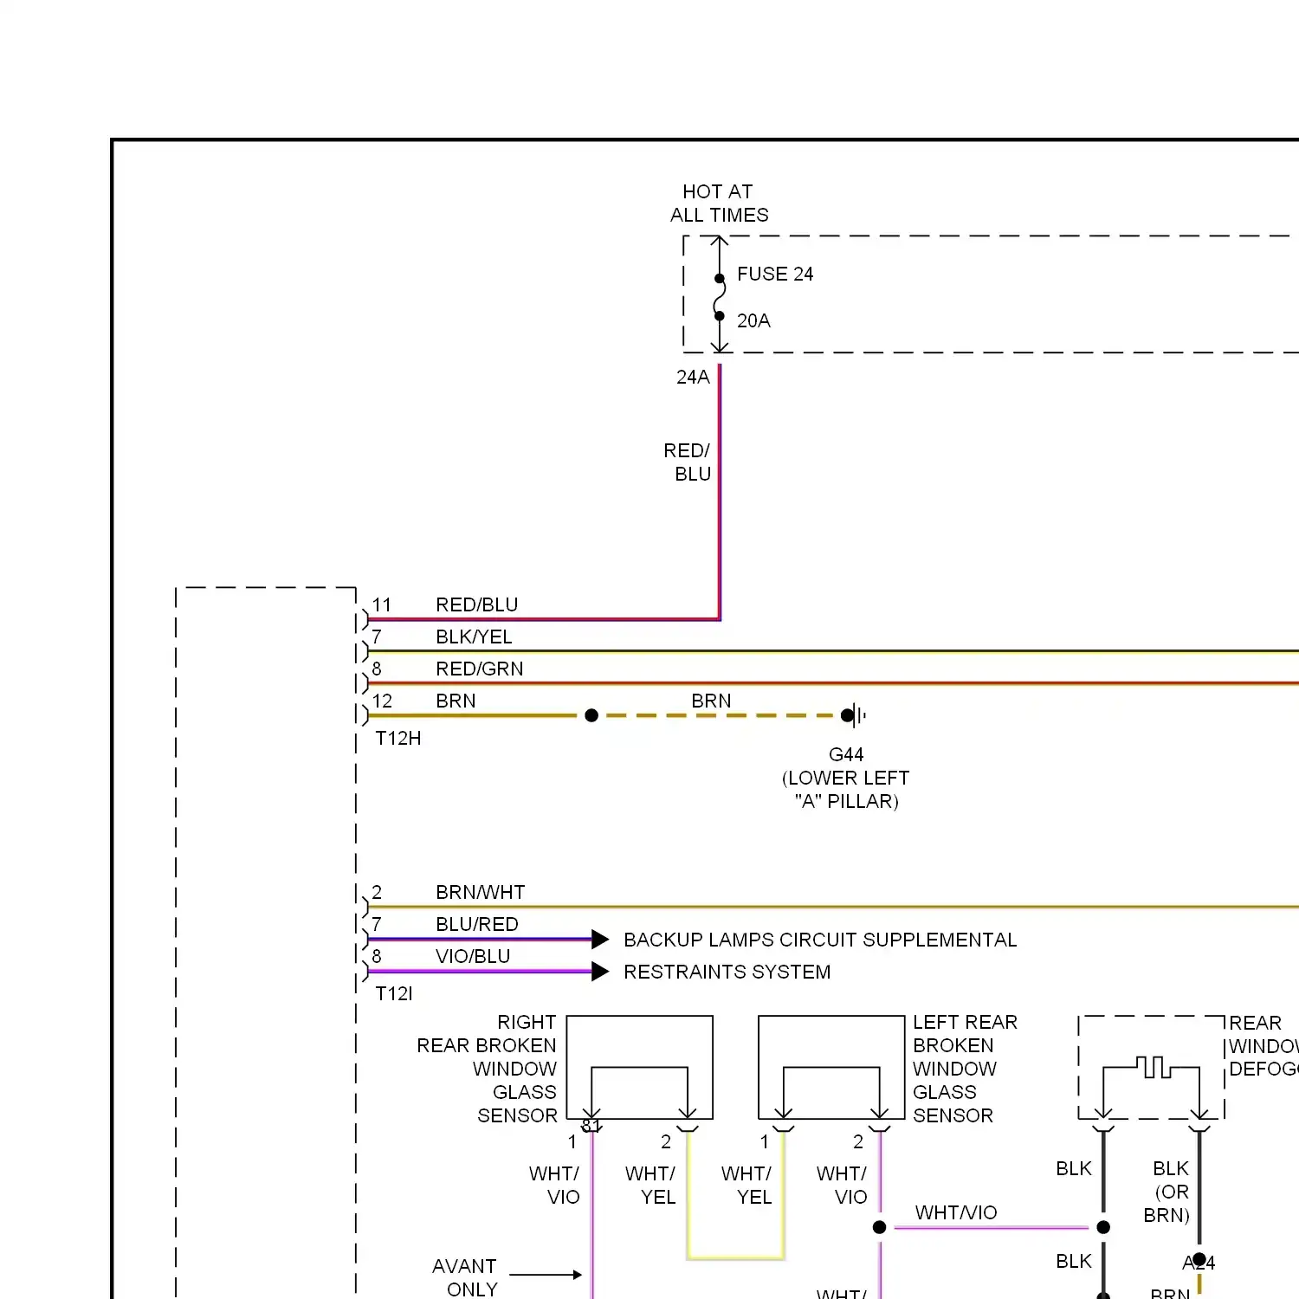Click 'WHT/ YEL' label under left sensor pin 1

click(x=746, y=1186)
